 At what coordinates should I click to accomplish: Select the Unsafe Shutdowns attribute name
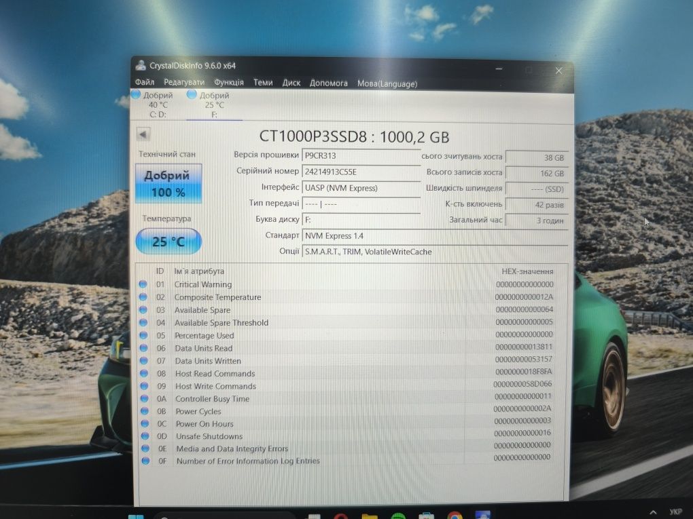(209, 436)
